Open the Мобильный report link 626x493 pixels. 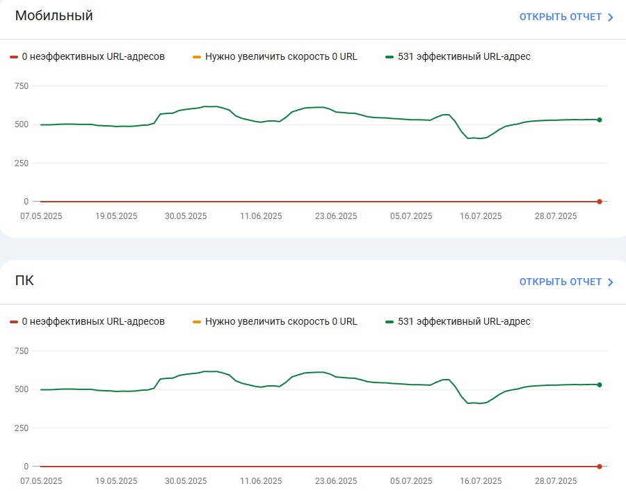566,17
